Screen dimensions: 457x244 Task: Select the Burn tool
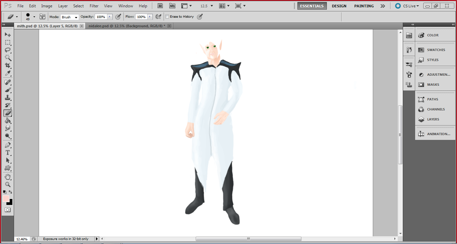coord(8,136)
